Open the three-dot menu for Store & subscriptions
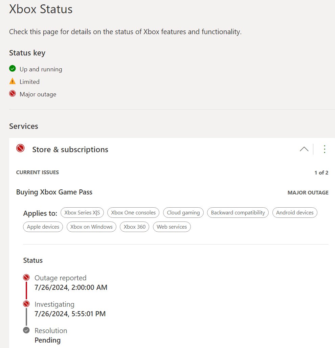335x348 pixels. 325,149
